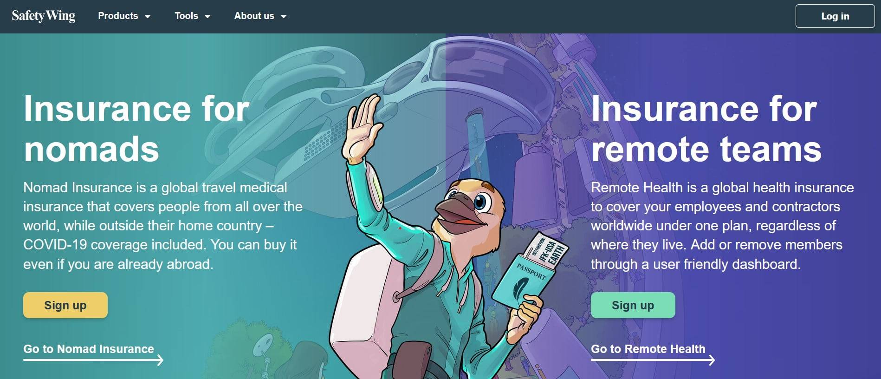Expand the About us dropdown arrow
881x379 pixels.
(284, 16)
